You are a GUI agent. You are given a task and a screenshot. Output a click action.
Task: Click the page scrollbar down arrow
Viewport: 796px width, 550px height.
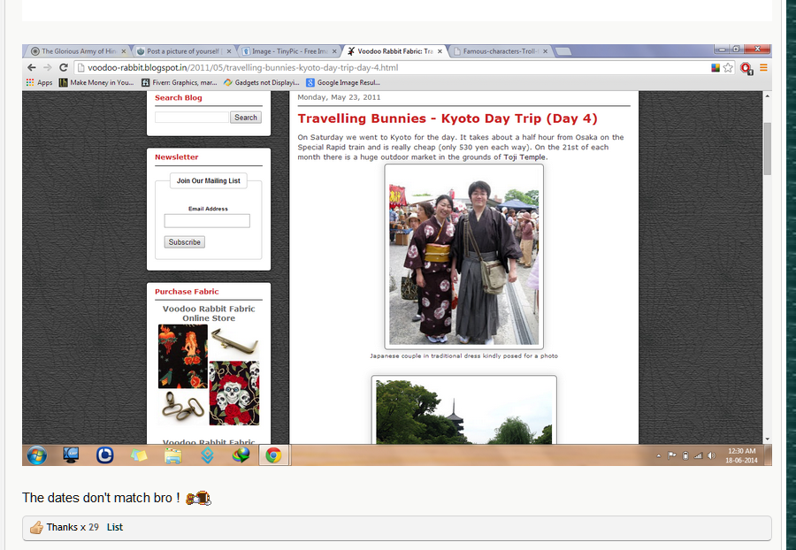(767, 439)
